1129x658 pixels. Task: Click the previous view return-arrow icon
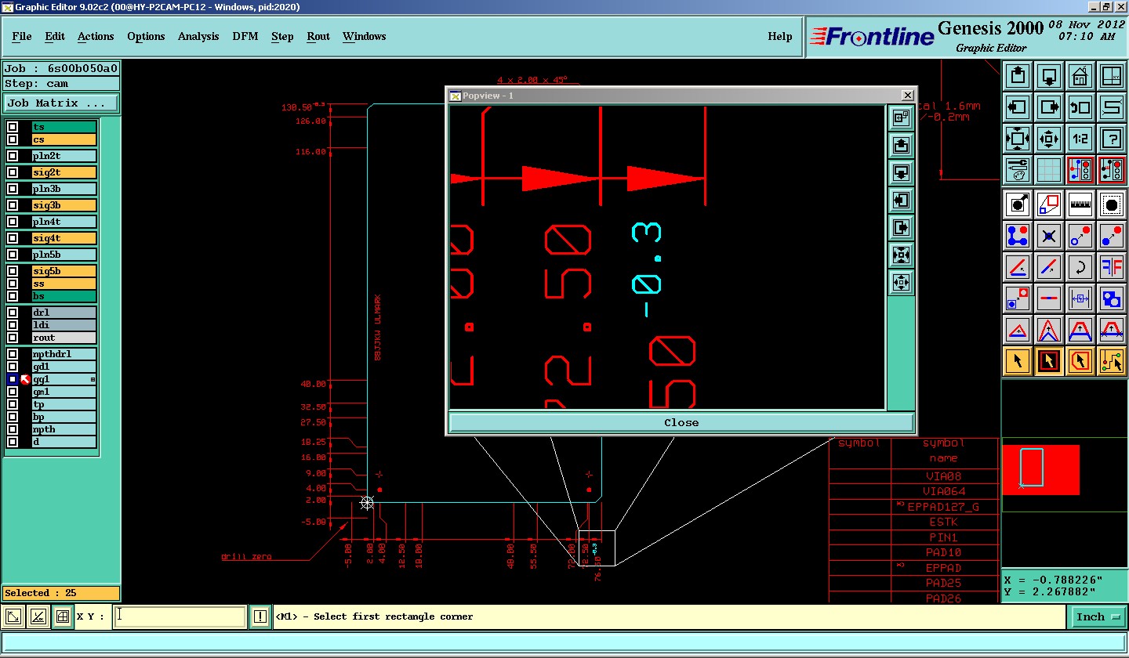(x=1080, y=107)
